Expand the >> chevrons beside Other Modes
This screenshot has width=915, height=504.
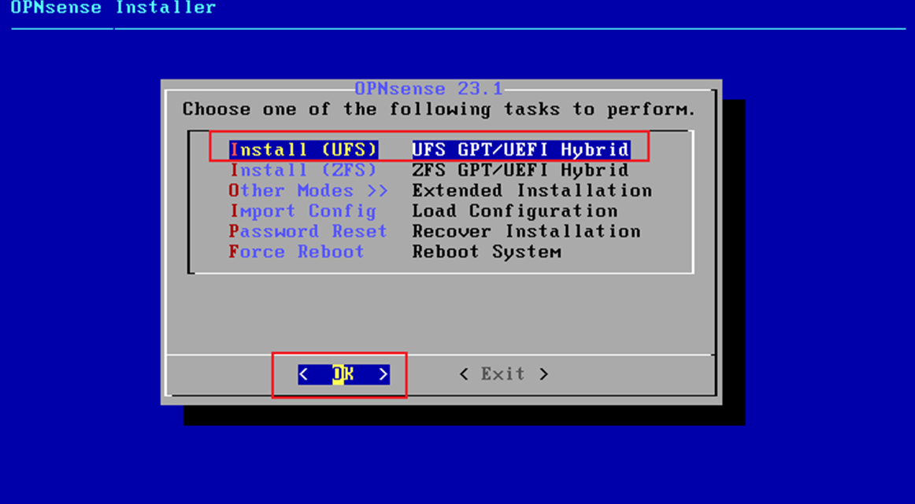point(377,190)
